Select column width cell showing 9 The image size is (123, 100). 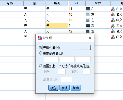tap(76, 26)
